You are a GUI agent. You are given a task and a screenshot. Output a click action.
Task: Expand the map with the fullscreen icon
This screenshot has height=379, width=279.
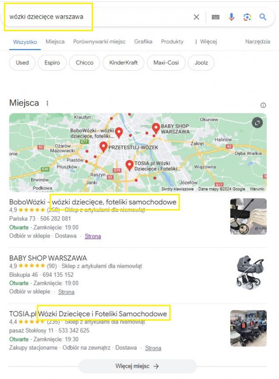257,123
